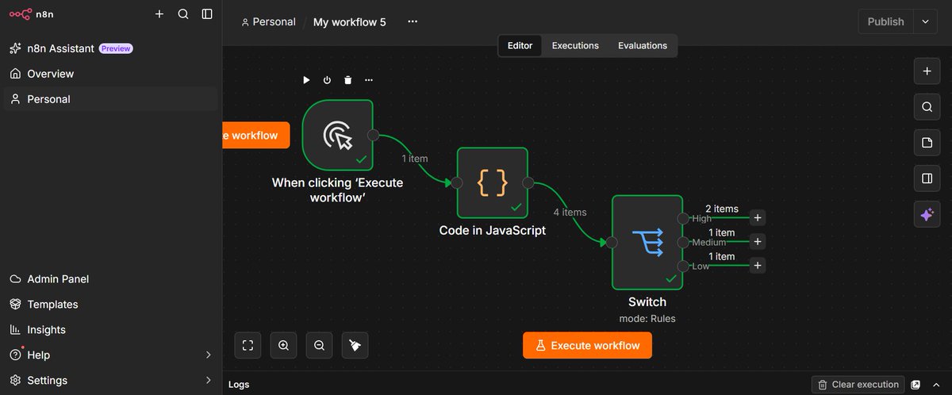Click the zoom in icon
Screen dimensions: 952x395
tap(283, 345)
